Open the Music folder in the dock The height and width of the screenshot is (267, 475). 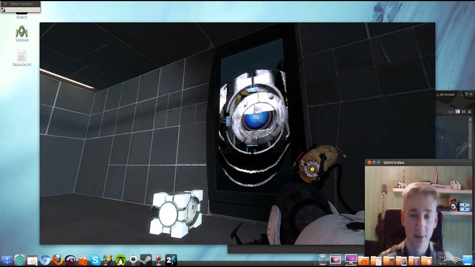(x=389, y=261)
